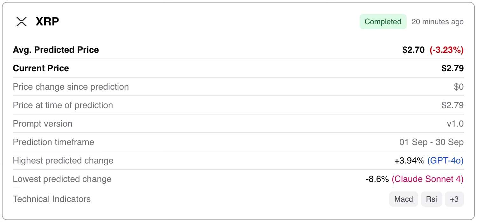The height and width of the screenshot is (222, 477).
Task: Click the Avg. Predicted Price heading
Action: (x=56, y=50)
